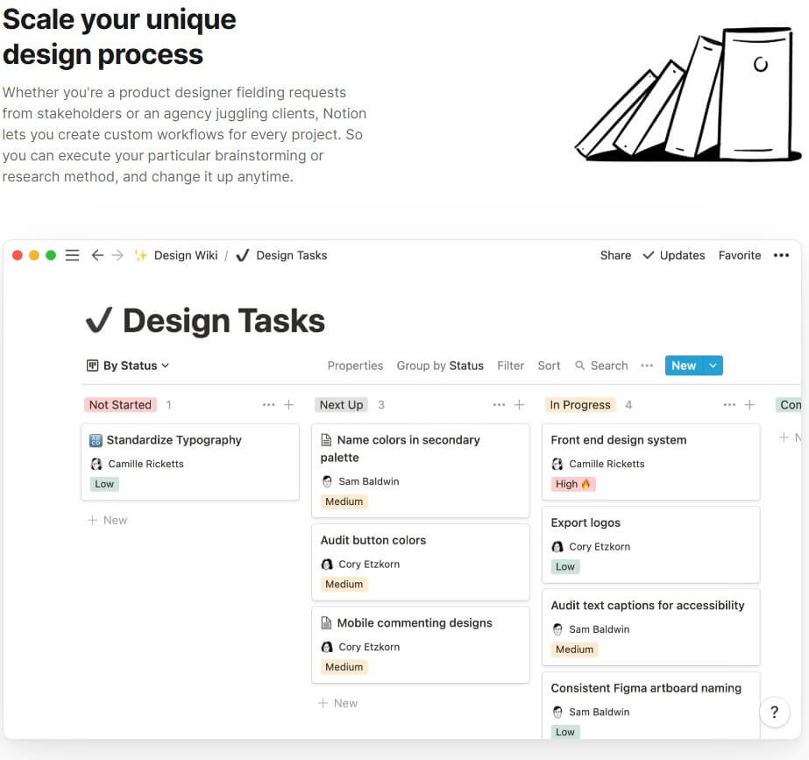This screenshot has height=760, width=809.
Task: Go forward with the right arrow
Action: point(117,255)
